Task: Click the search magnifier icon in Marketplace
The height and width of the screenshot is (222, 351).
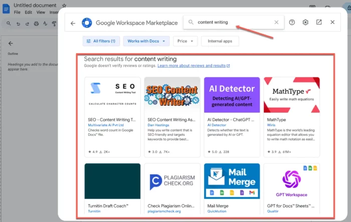Action: 191,22
